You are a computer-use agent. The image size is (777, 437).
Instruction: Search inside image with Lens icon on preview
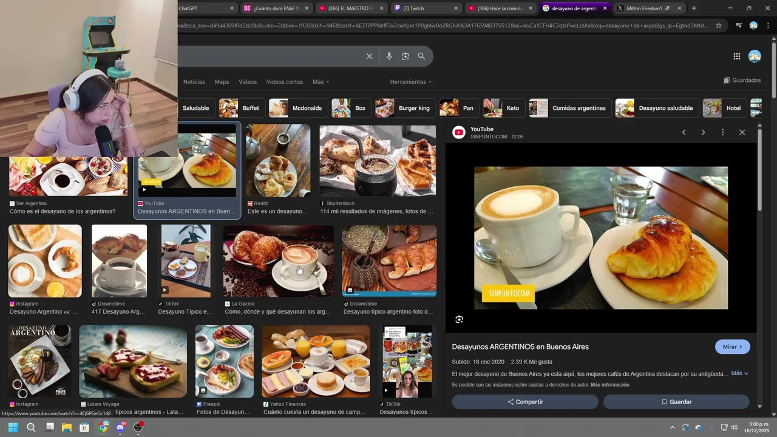coord(459,319)
